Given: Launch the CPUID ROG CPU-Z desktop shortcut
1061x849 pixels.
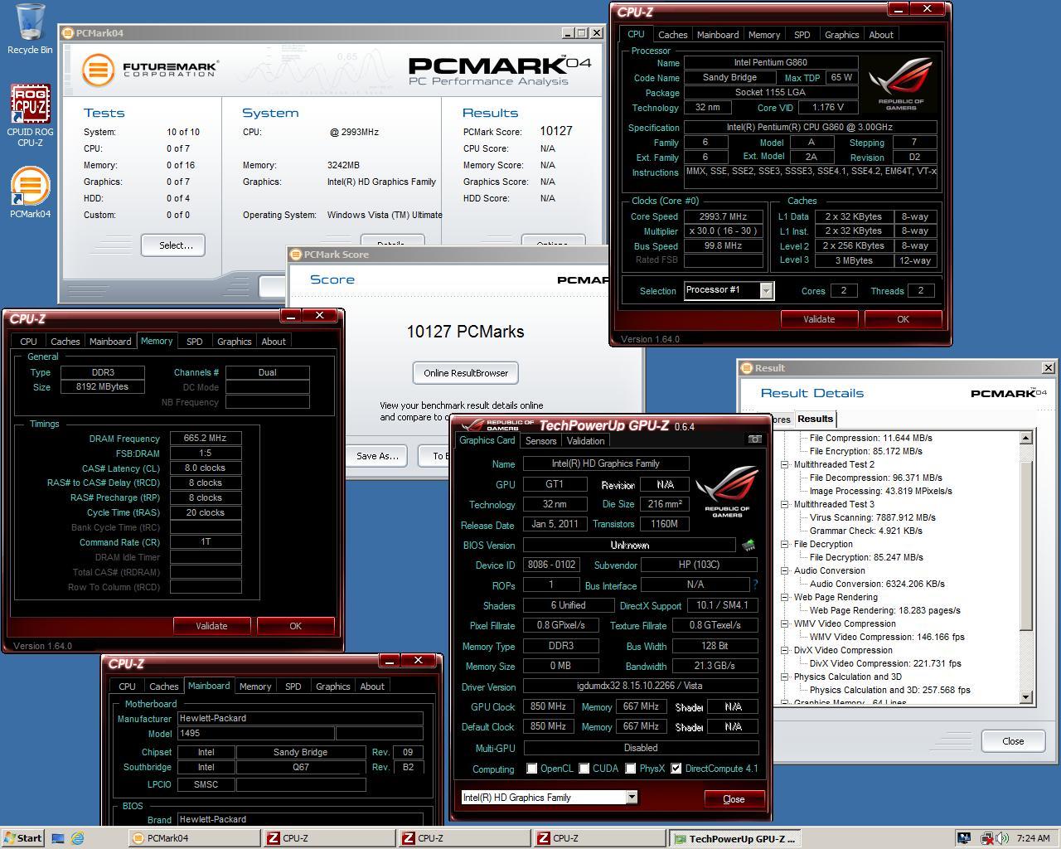Looking at the screenshot, I should click(x=30, y=114).
